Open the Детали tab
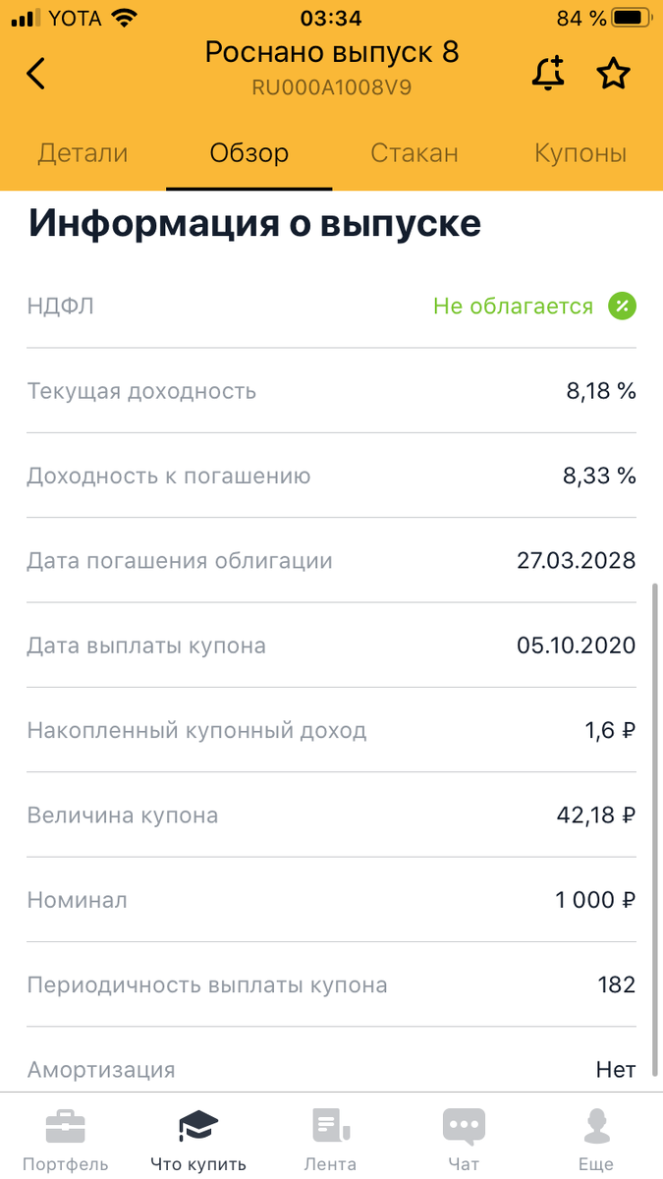This screenshot has width=663, height=1179. coord(83,153)
